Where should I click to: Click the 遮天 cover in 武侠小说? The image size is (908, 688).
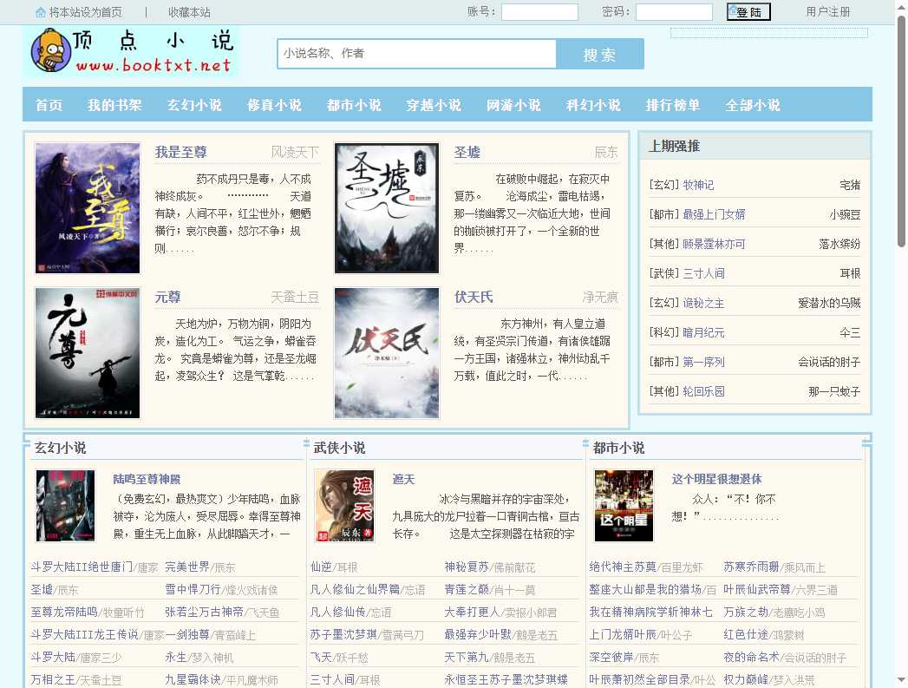tap(344, 506)
